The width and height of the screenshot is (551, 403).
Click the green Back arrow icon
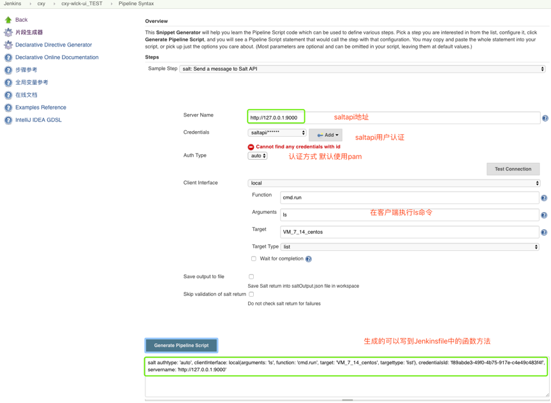pos(8,20)
